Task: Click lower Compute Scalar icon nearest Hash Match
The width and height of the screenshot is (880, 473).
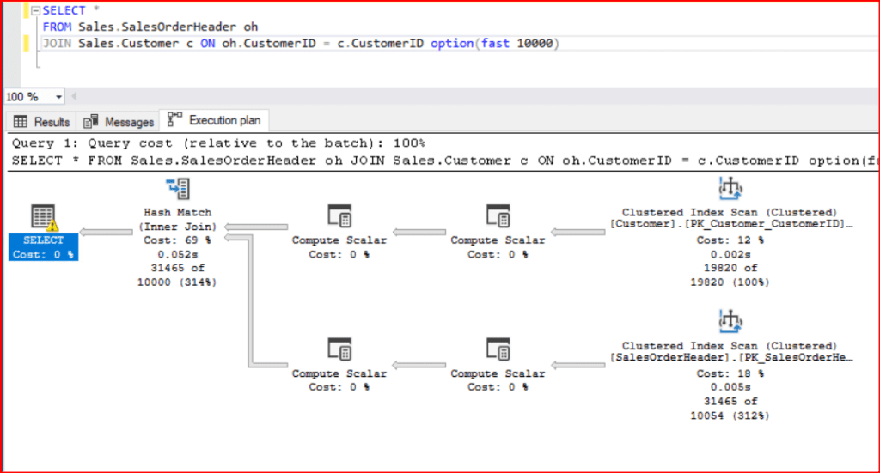Action: tap(339, 349)
